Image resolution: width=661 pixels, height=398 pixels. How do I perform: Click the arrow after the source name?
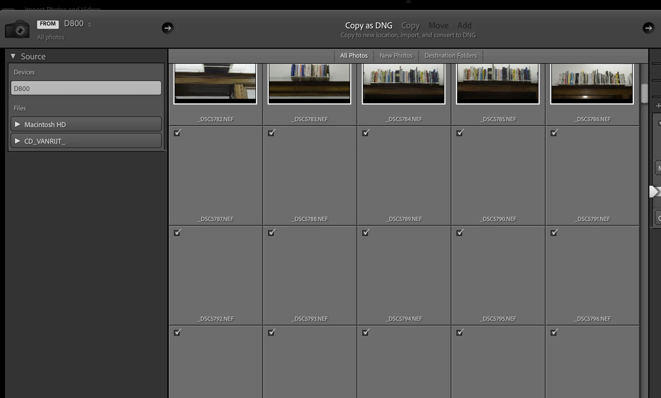[168, 28]
